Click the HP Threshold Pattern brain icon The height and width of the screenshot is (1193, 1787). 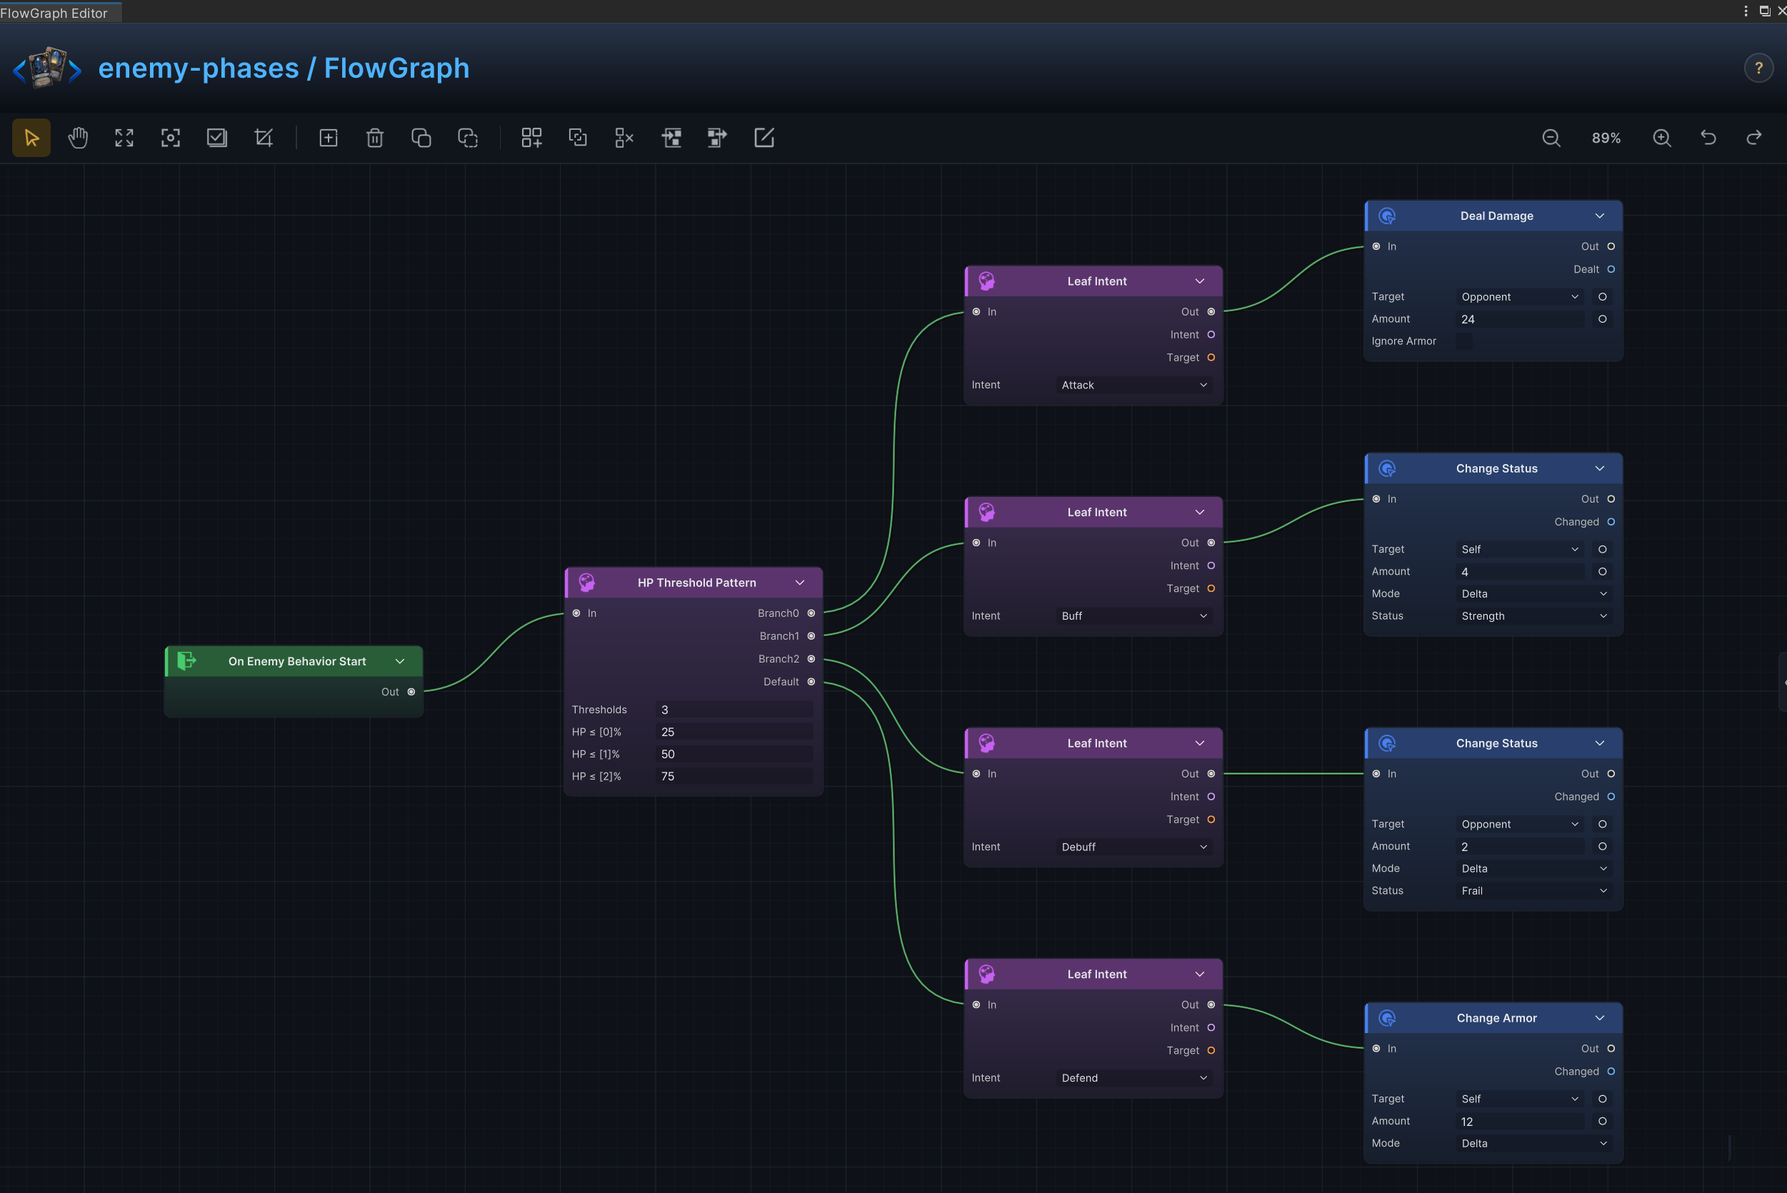point(586,582)
